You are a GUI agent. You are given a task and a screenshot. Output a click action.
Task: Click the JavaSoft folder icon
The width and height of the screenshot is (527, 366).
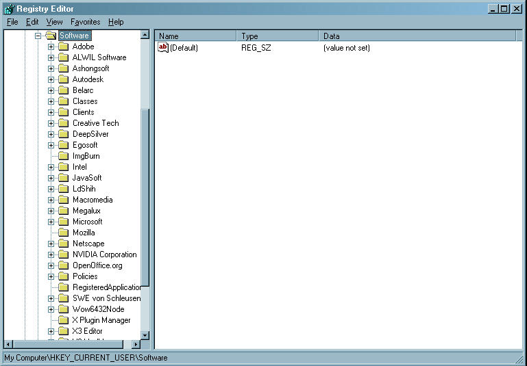click(x=63, y=178)
